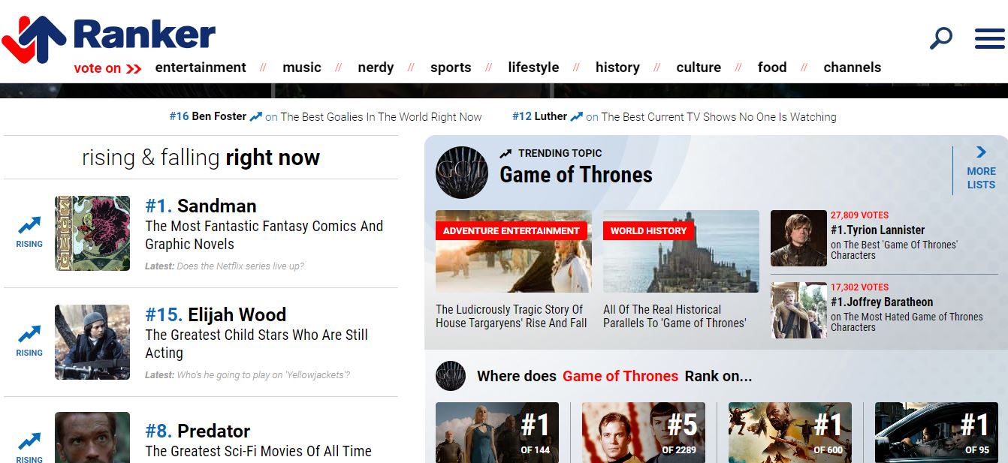The width and height of the screenshot is (1008, 463).
Task: Click the trend arrow next to Ben Foster
Action: pos(256,116)
